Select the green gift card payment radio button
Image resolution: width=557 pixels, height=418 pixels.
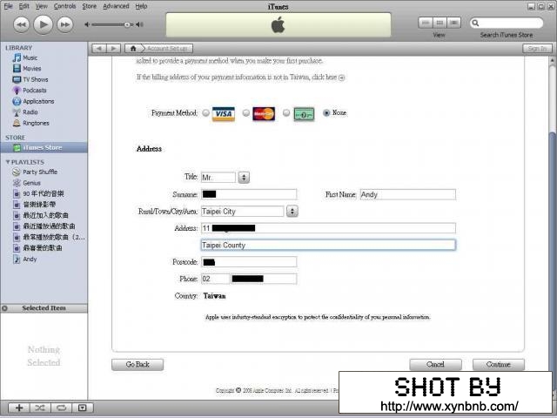coord(286,113)
